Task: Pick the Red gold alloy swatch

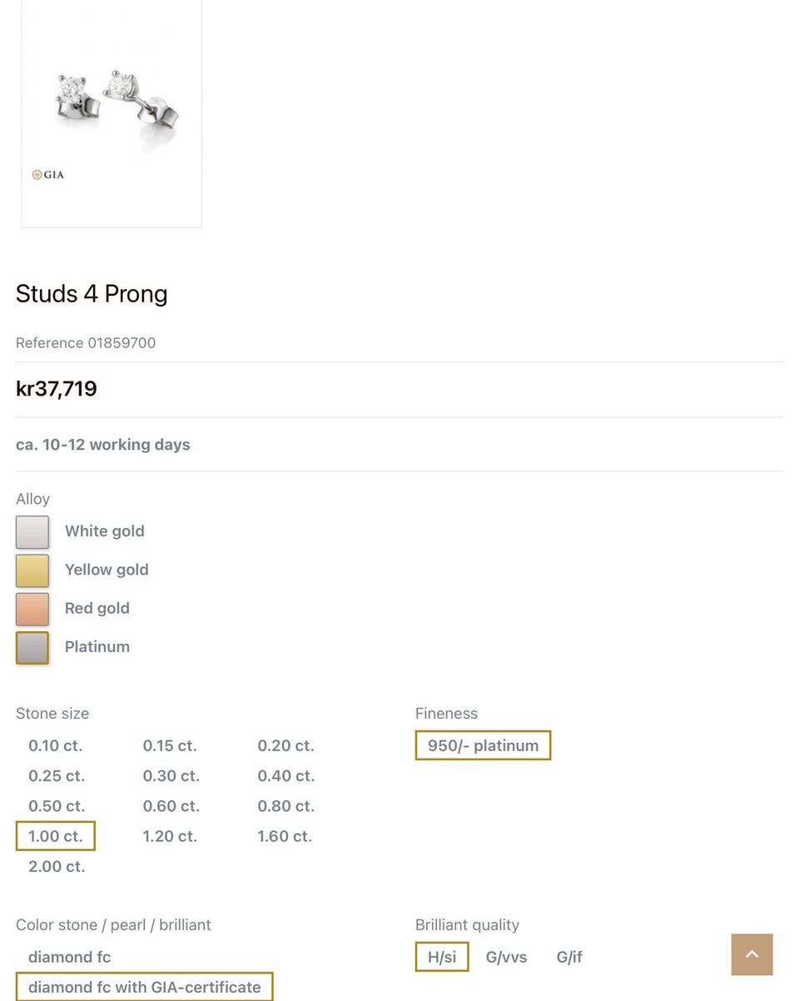Action: click(32, 609)
